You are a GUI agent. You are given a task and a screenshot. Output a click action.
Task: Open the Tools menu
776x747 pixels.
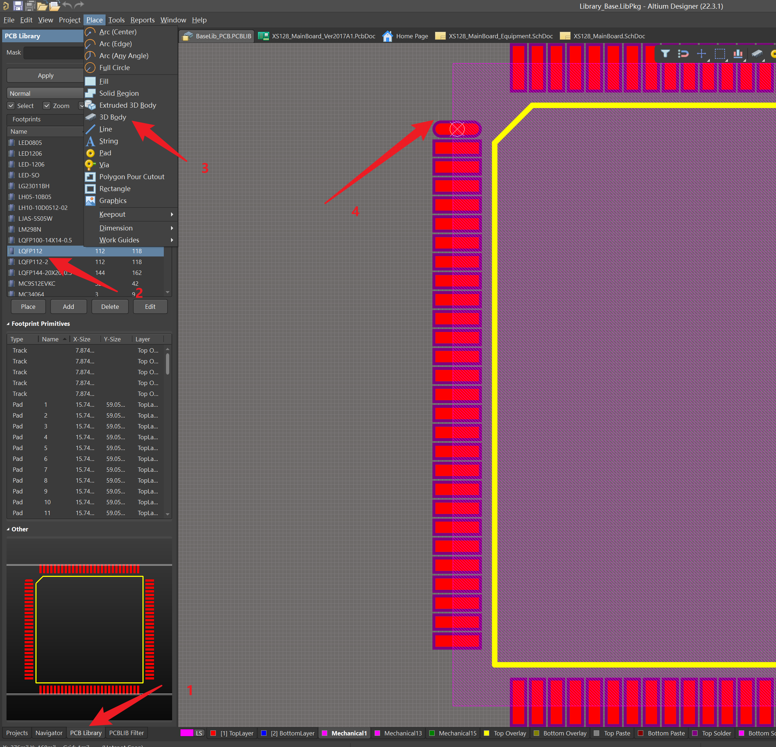116,20
